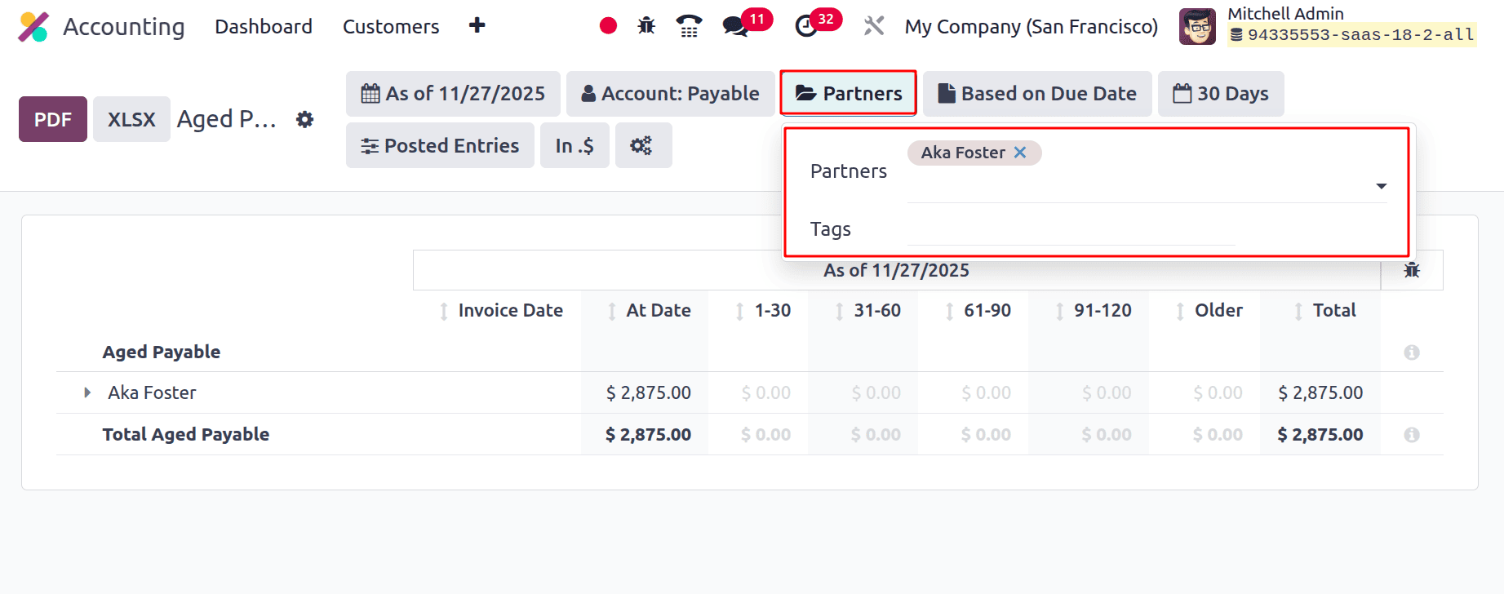This screenshot has height=594, width=1504.
Task: Click the plus icon next to Customers
Action: pyautogui.click(x=477, y=26)
